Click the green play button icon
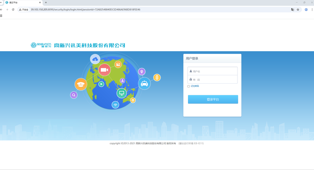Screen dimensions: 314x170 (101, 84)
